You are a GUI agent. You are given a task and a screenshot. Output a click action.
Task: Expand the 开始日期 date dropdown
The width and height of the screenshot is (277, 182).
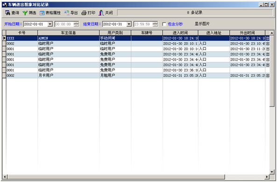[50, 24]
